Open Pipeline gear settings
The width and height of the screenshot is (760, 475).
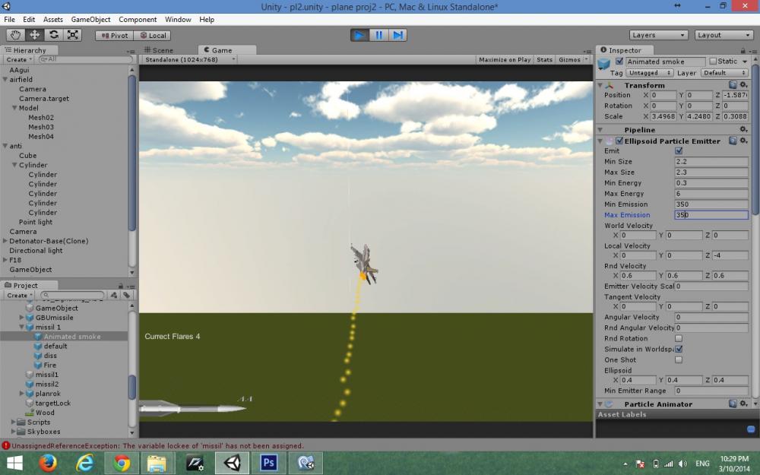click(743, 129)
